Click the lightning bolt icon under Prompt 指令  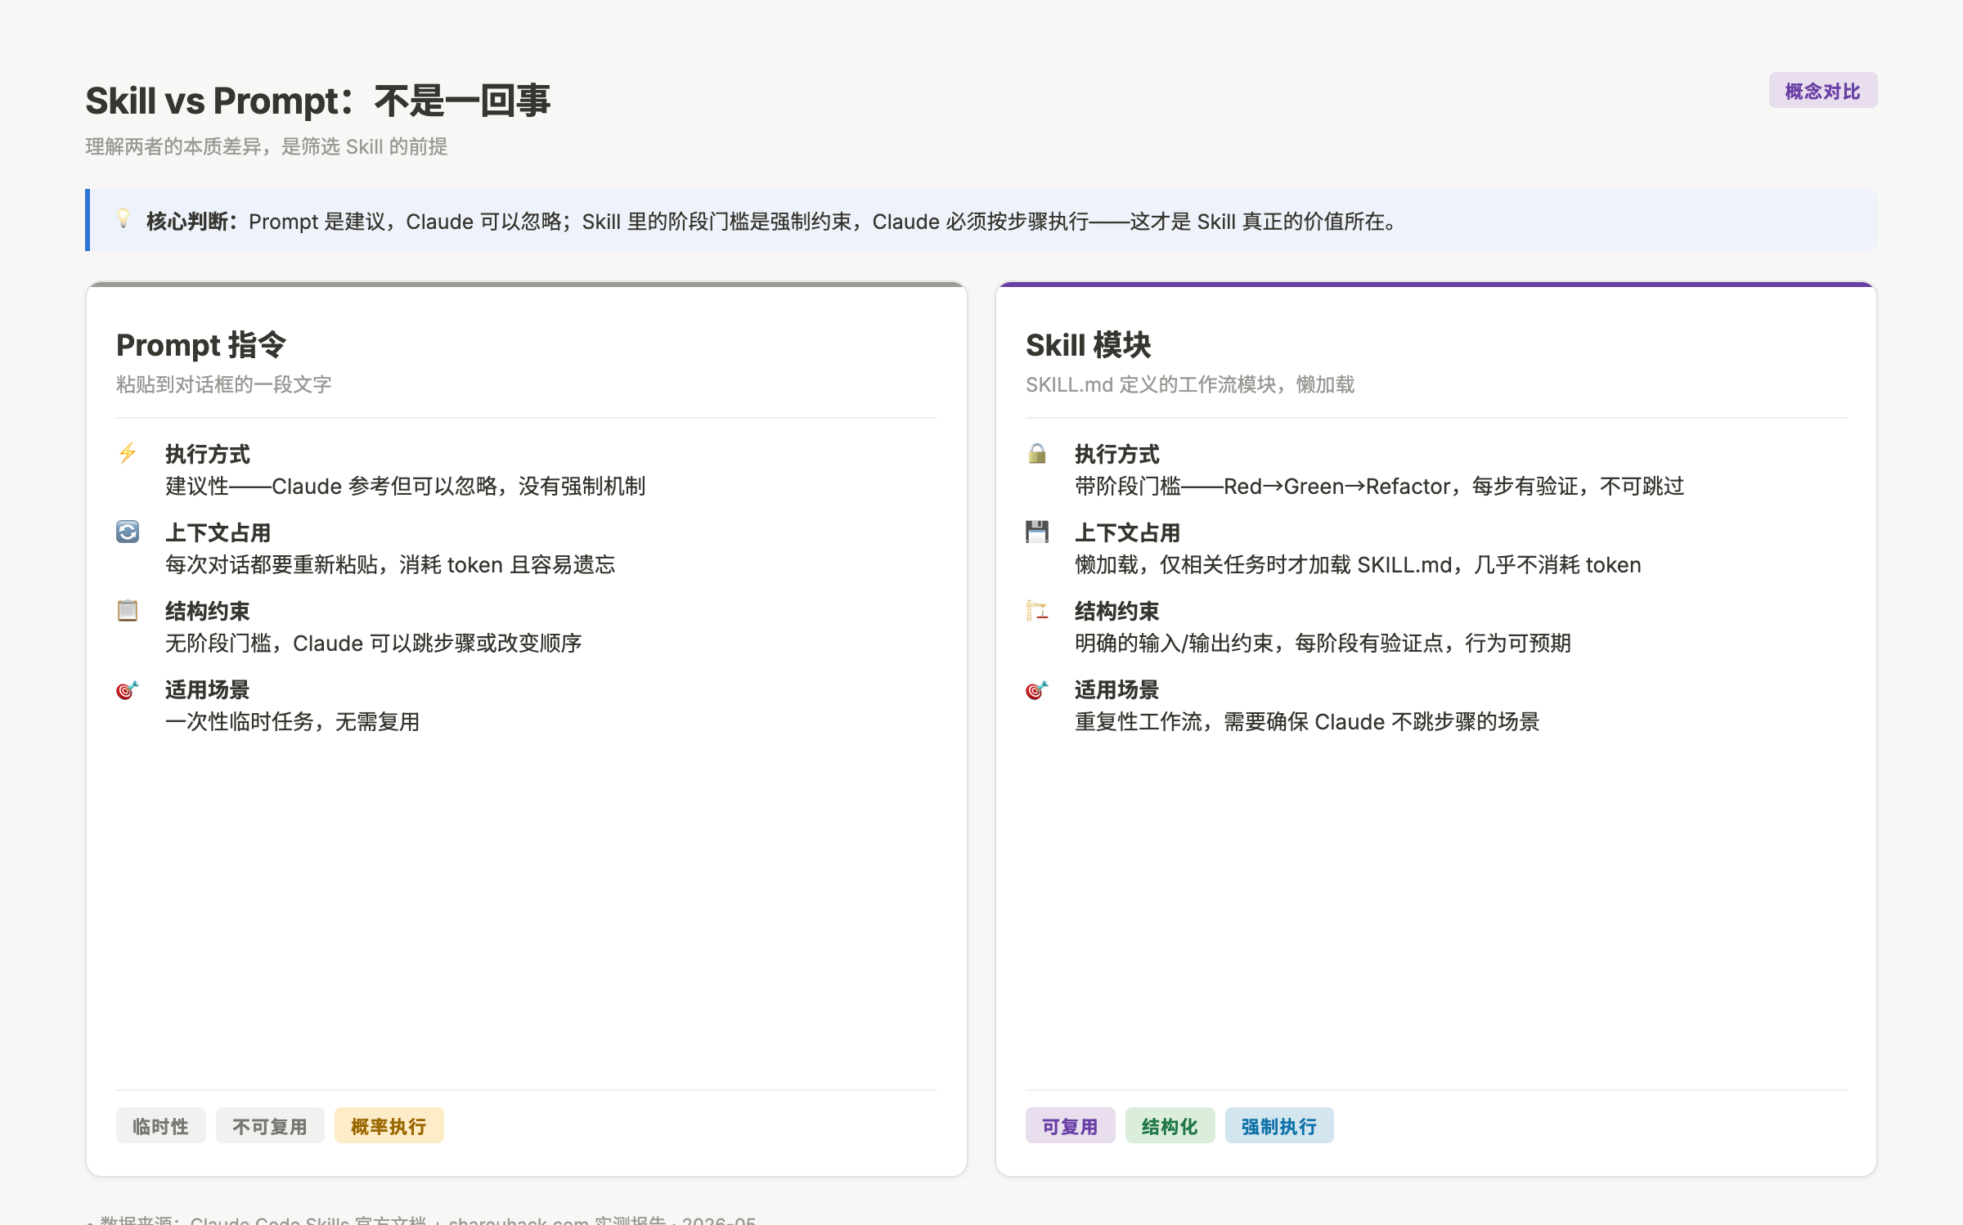[x=128, y=453]
